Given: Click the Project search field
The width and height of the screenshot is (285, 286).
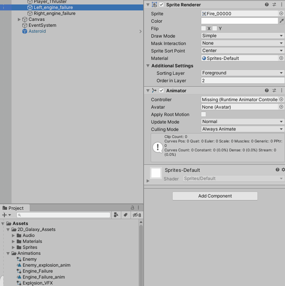Looking at the screenshot, I should tap(63, 215).
